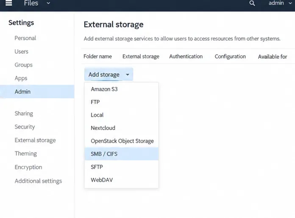Open Apps settings page
The image size is (295, 218).
tap(21, 78)
